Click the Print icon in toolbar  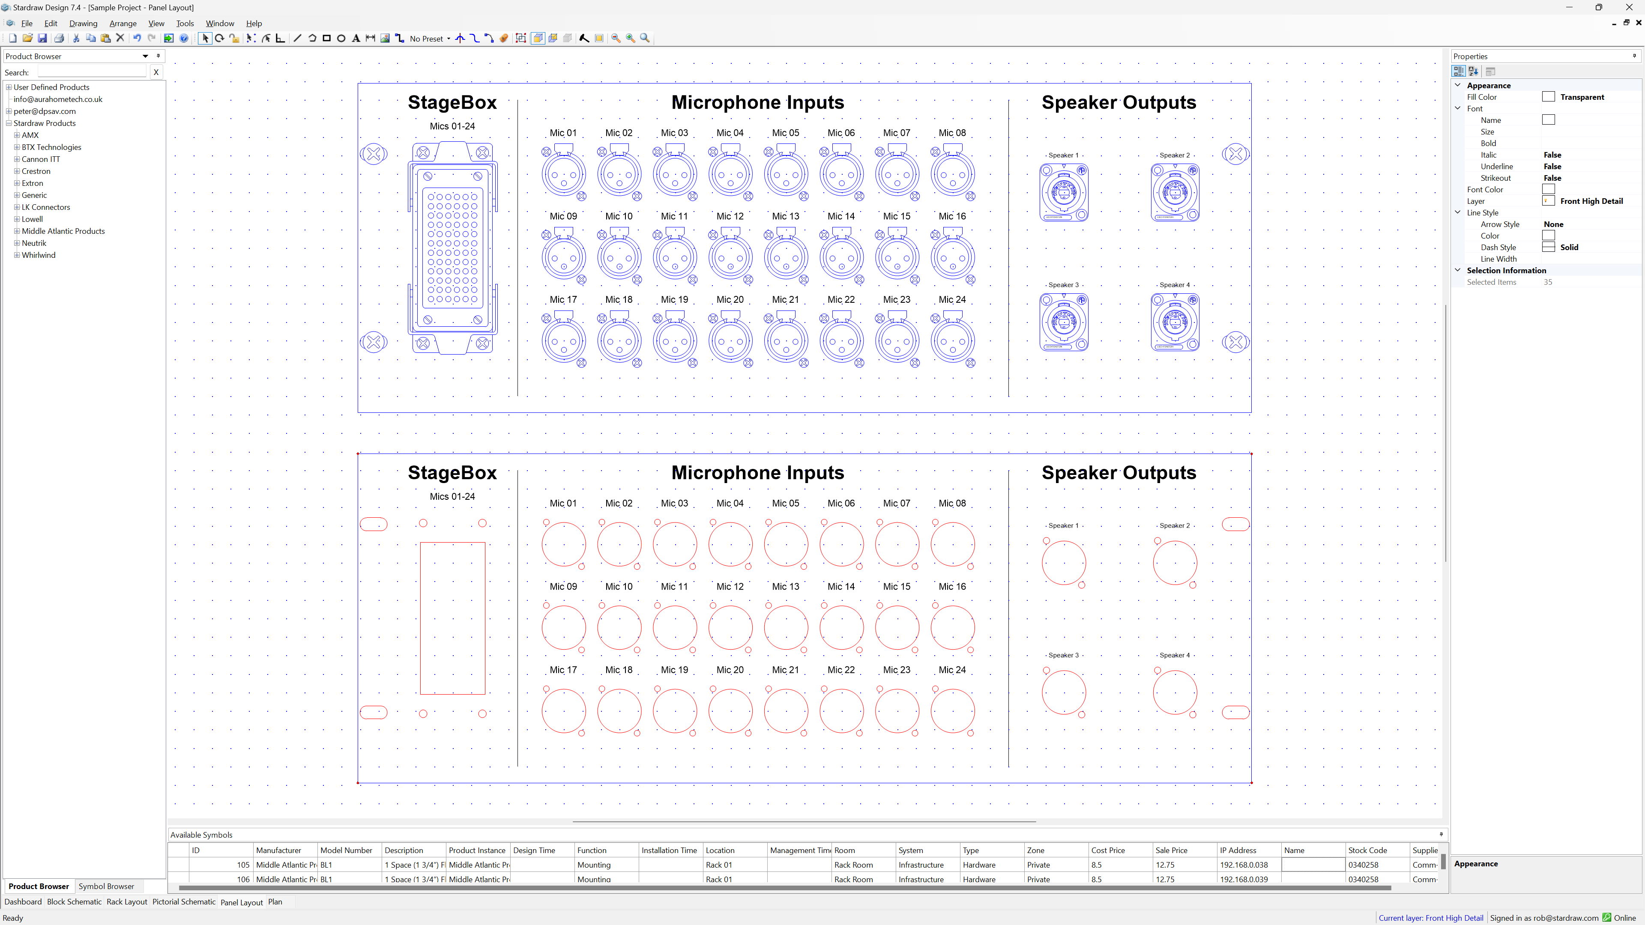[60, 38]
